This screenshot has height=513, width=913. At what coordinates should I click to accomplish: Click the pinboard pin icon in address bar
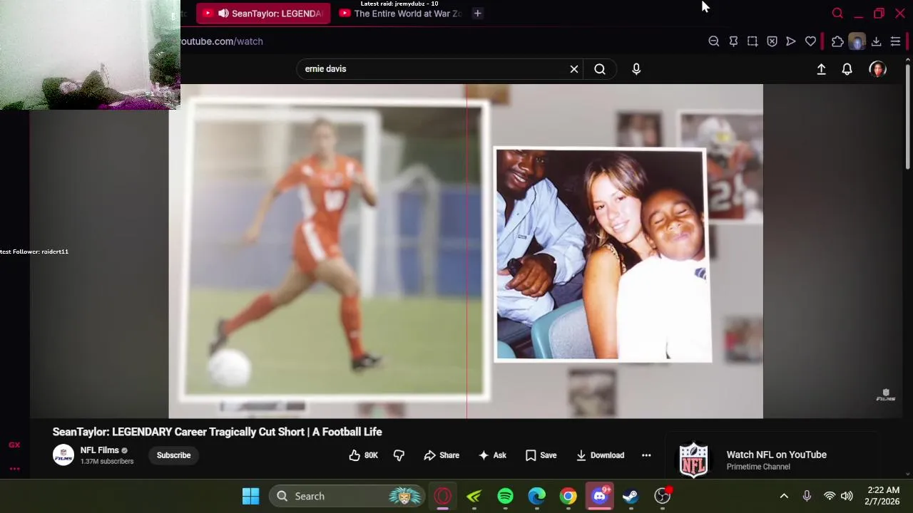tap(733, 41)
